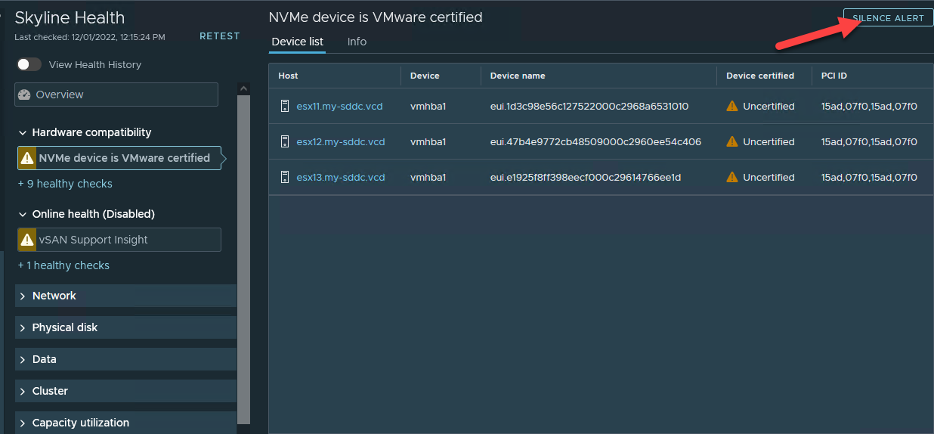Click PCI ID value in esx12 row

(x=869, y=141)
